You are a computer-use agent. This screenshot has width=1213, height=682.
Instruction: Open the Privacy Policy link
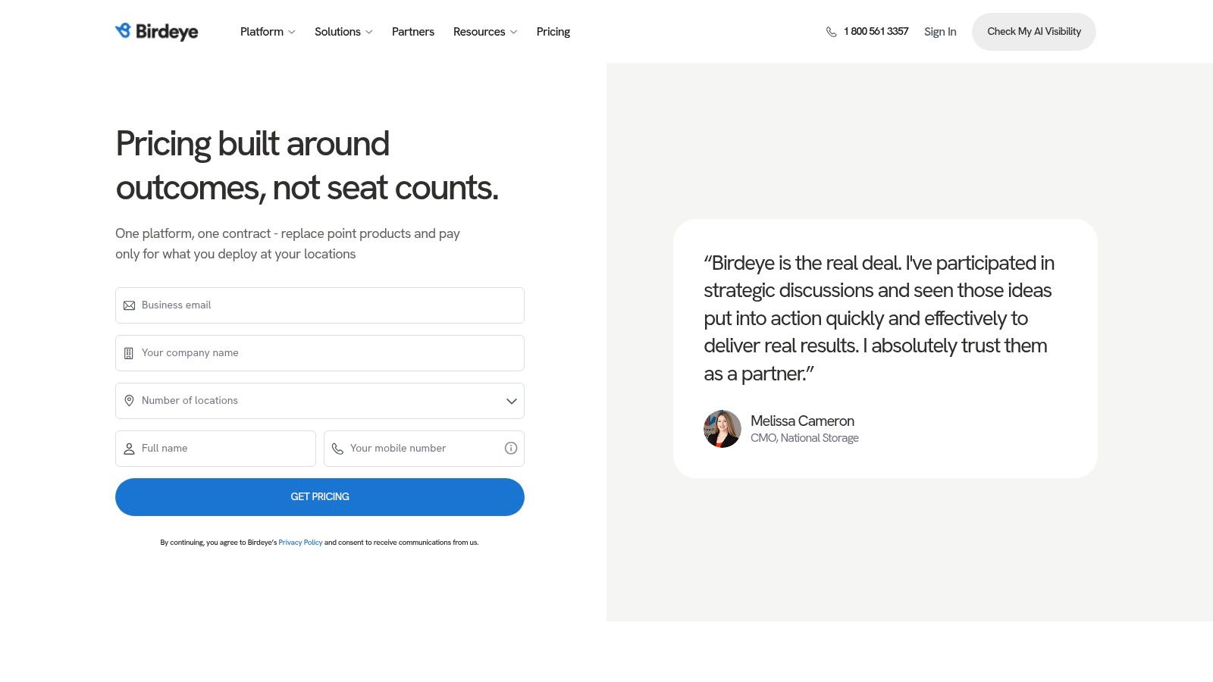tap(300, 543)
